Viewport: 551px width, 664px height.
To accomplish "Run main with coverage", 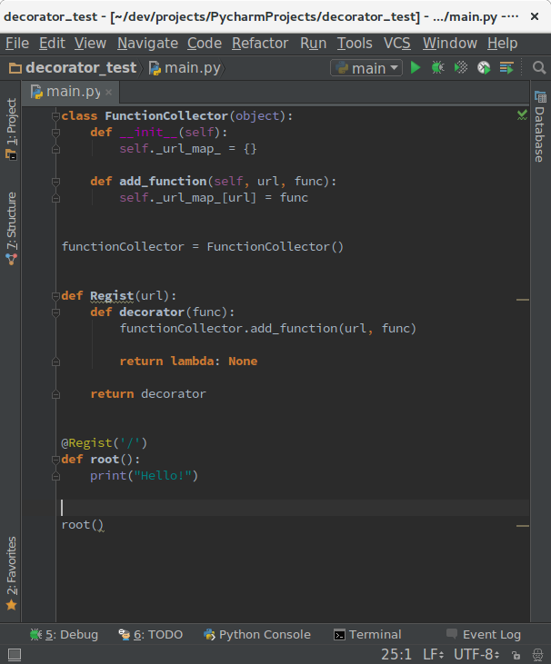I will click(461, 68).
